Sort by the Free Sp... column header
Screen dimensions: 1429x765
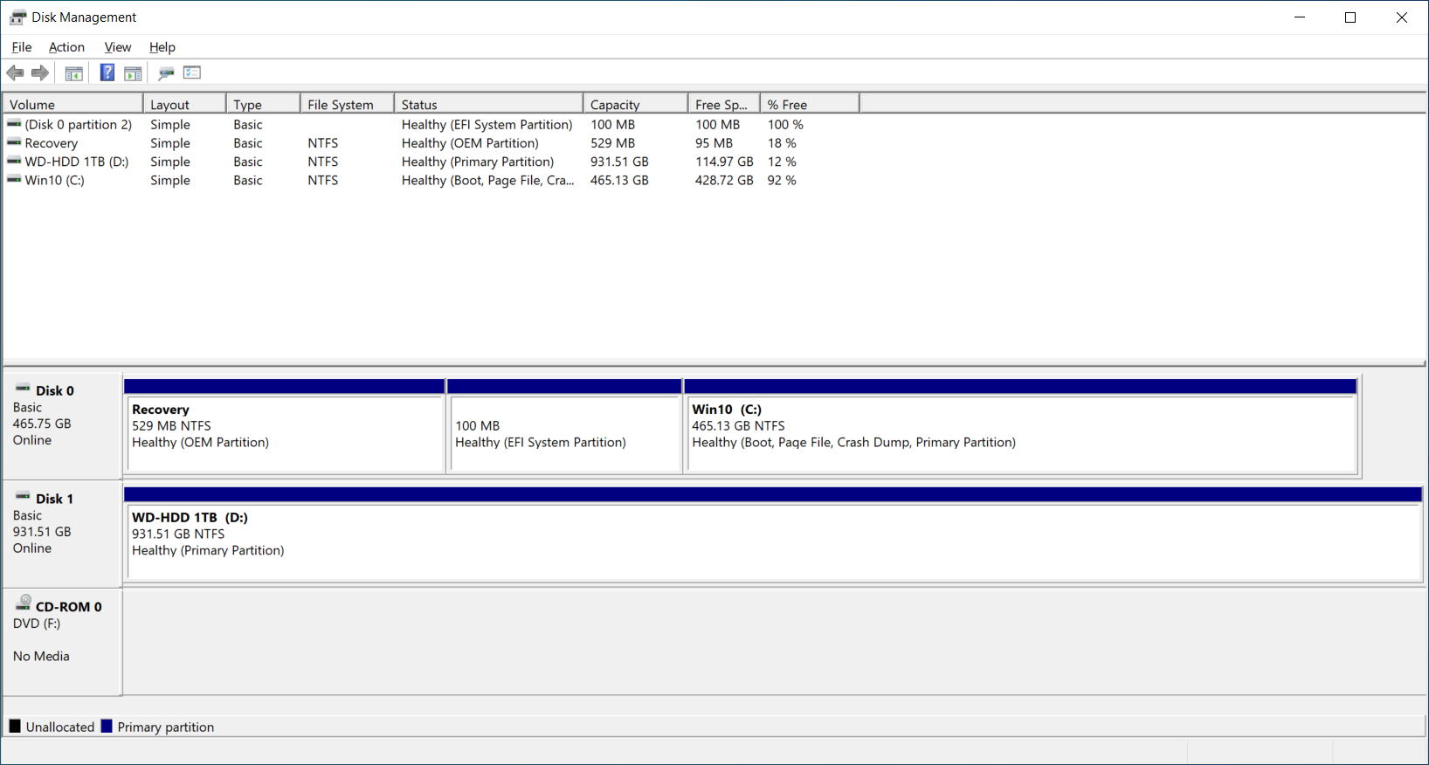724,104
